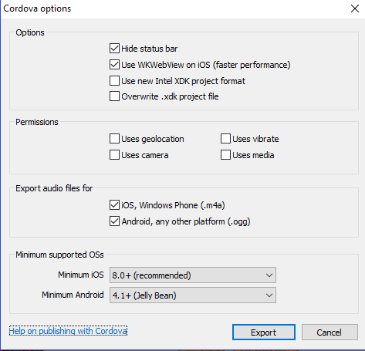
Task: Open the Minimum iOS dropdown
Action: pyautogui.click(x=193, y=275)
